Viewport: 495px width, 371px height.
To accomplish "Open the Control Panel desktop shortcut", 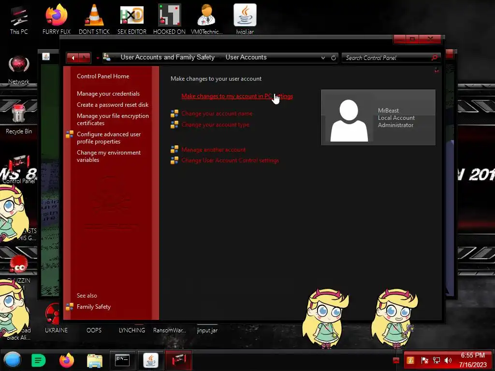I will click(19, 170).
